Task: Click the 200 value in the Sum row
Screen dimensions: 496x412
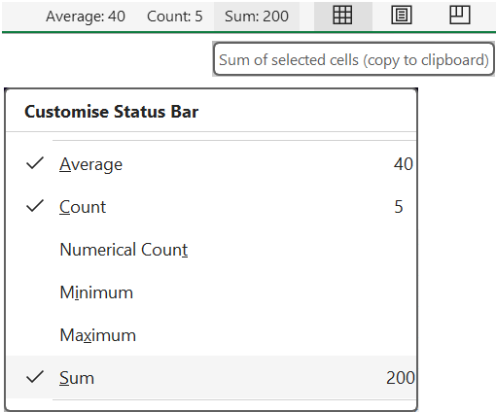Action: (401, 378)
